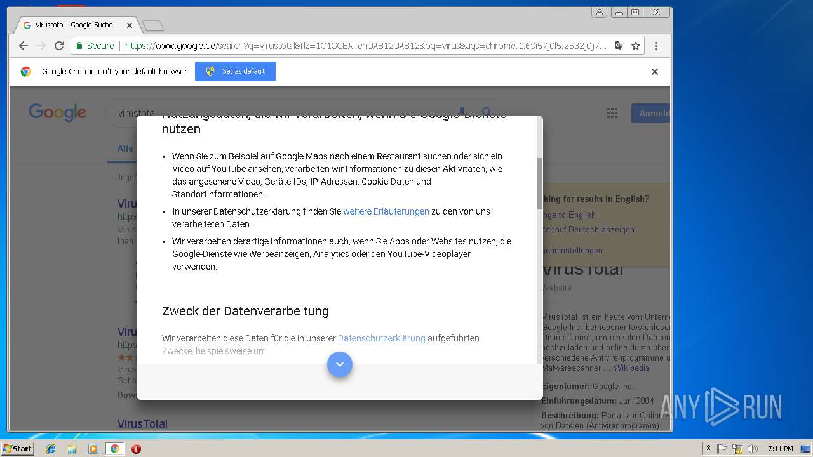Launch Internet Explorer from taskbar

(x=51, y=449)
